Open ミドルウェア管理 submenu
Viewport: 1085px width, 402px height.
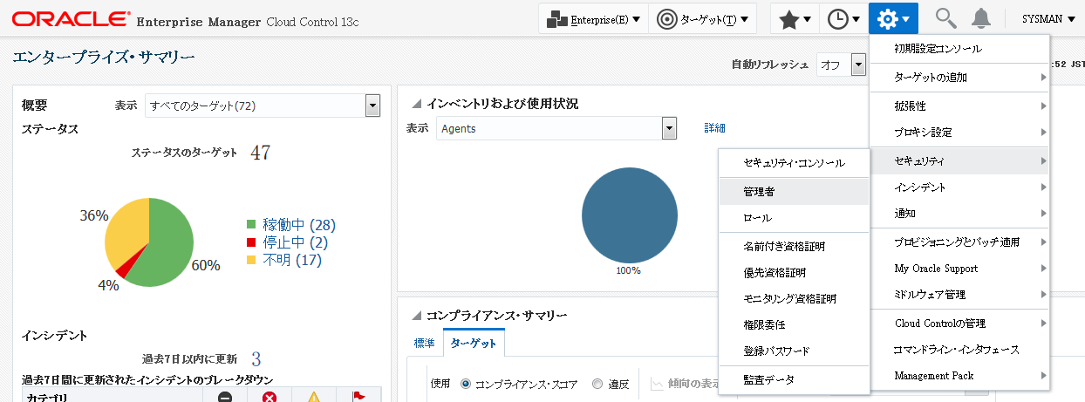(959, 295)
